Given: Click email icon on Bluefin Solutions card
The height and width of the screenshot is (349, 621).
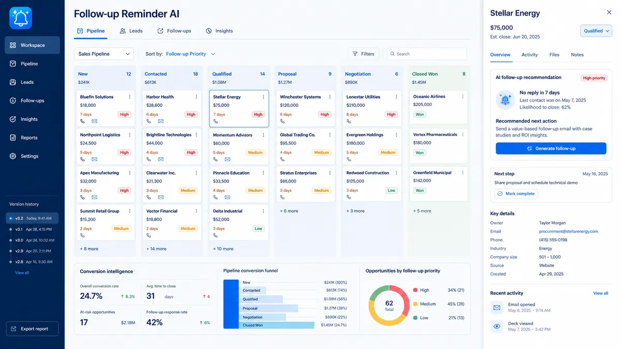Looking at the screenshot, I should click(x=95, y=122).
